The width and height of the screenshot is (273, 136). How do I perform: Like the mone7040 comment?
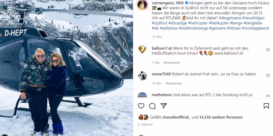268,76
